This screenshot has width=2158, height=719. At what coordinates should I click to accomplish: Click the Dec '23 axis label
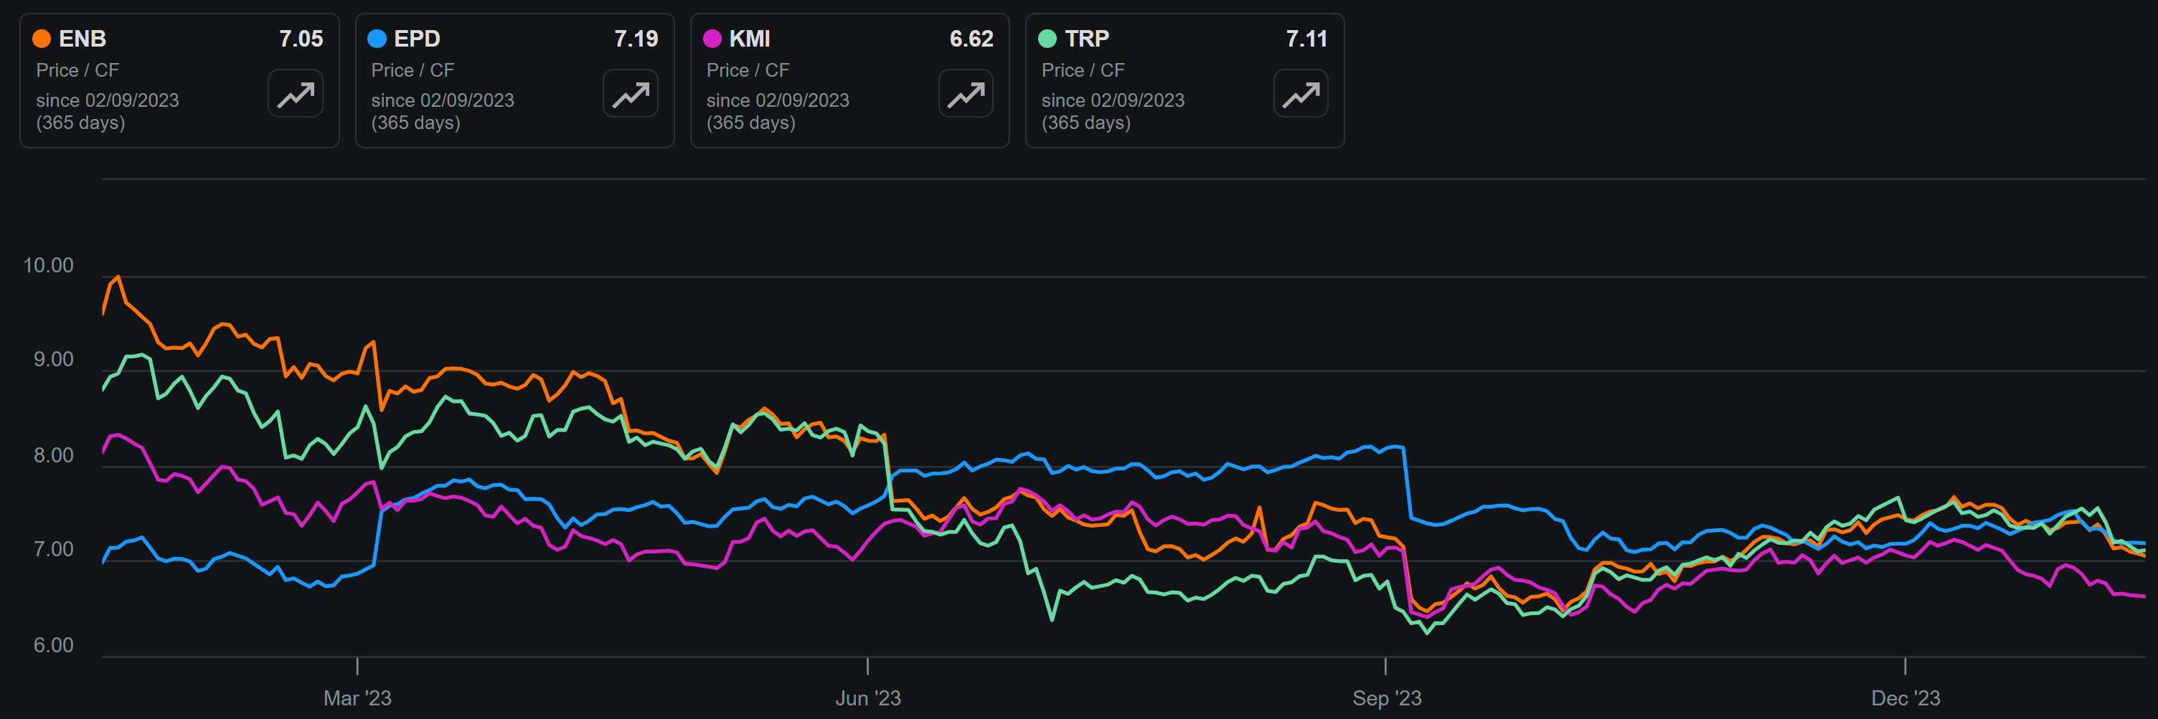tap(1906, 698)
